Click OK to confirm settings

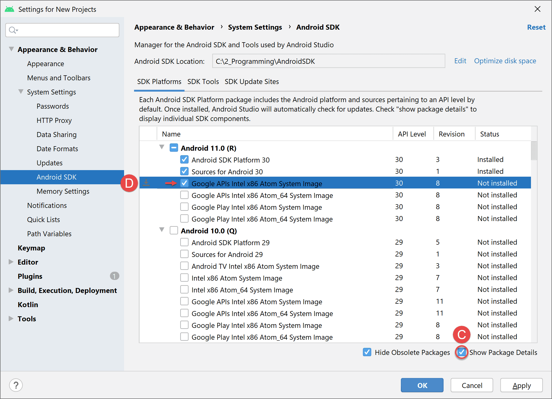(422, 385)
